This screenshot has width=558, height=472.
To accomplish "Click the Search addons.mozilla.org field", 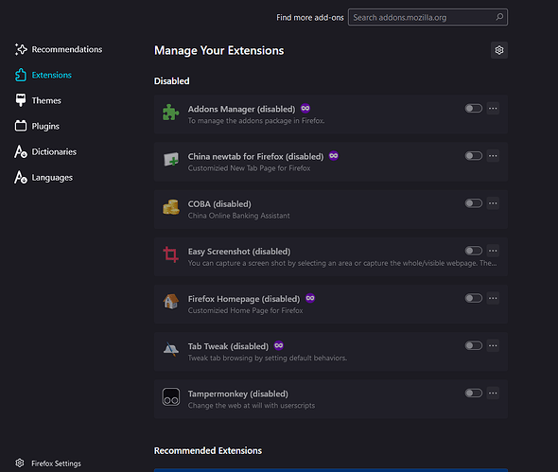I will 427,17.
